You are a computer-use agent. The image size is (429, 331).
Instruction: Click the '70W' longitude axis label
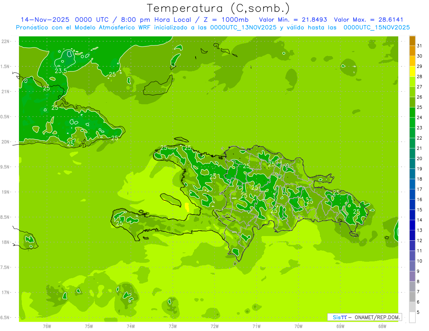pos(299,326)
